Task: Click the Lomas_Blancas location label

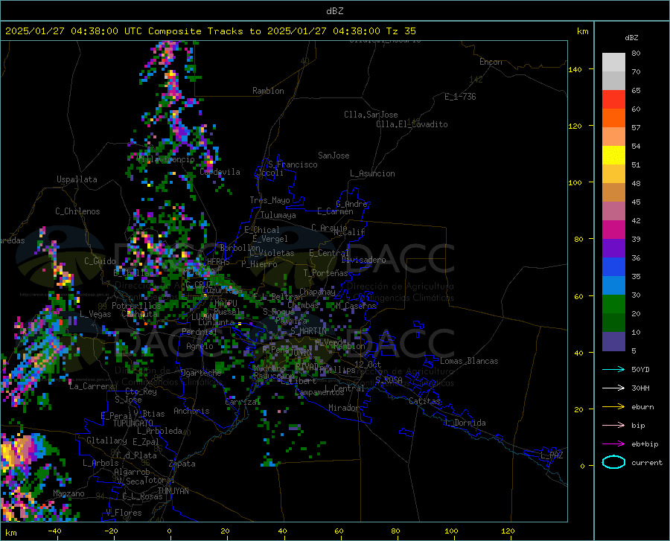Action: (x=469, y=361)
